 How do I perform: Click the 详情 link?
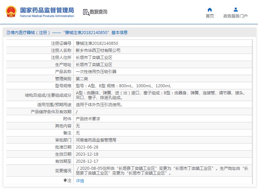coord(80,181)
